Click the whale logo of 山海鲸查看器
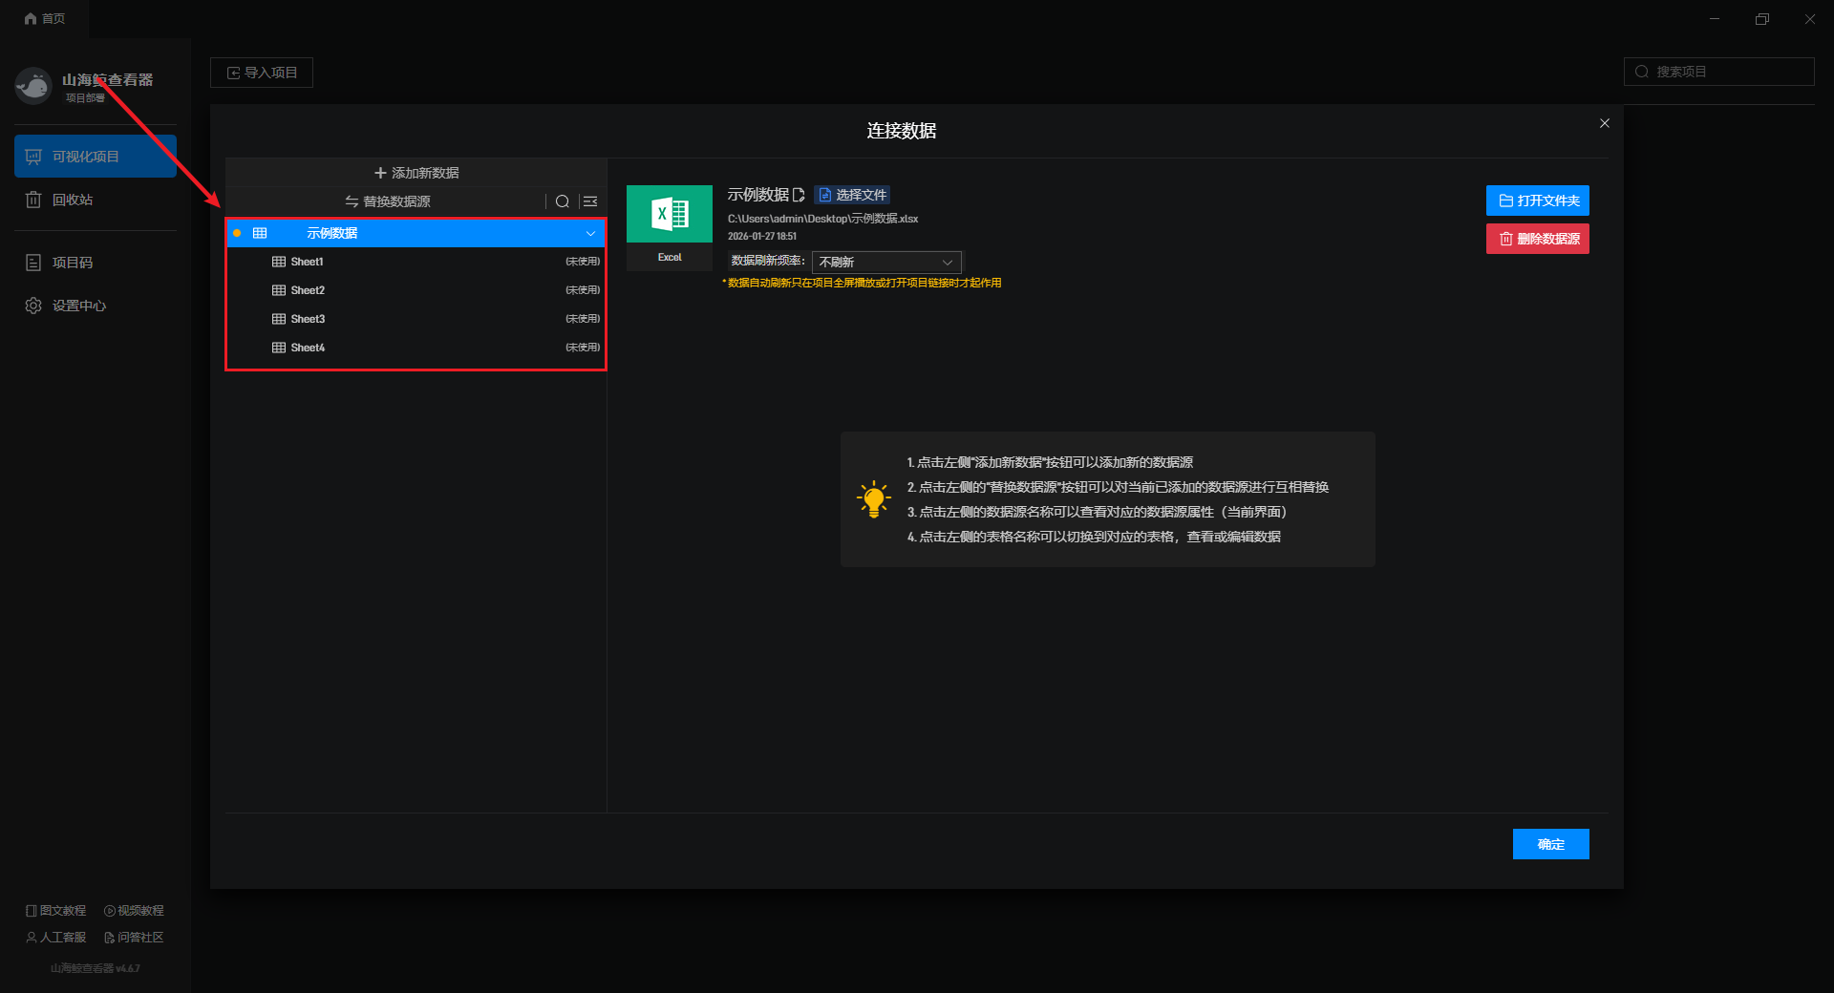Image resolution: width=1834 pixels, height=993 pixels. pos(33,87)
